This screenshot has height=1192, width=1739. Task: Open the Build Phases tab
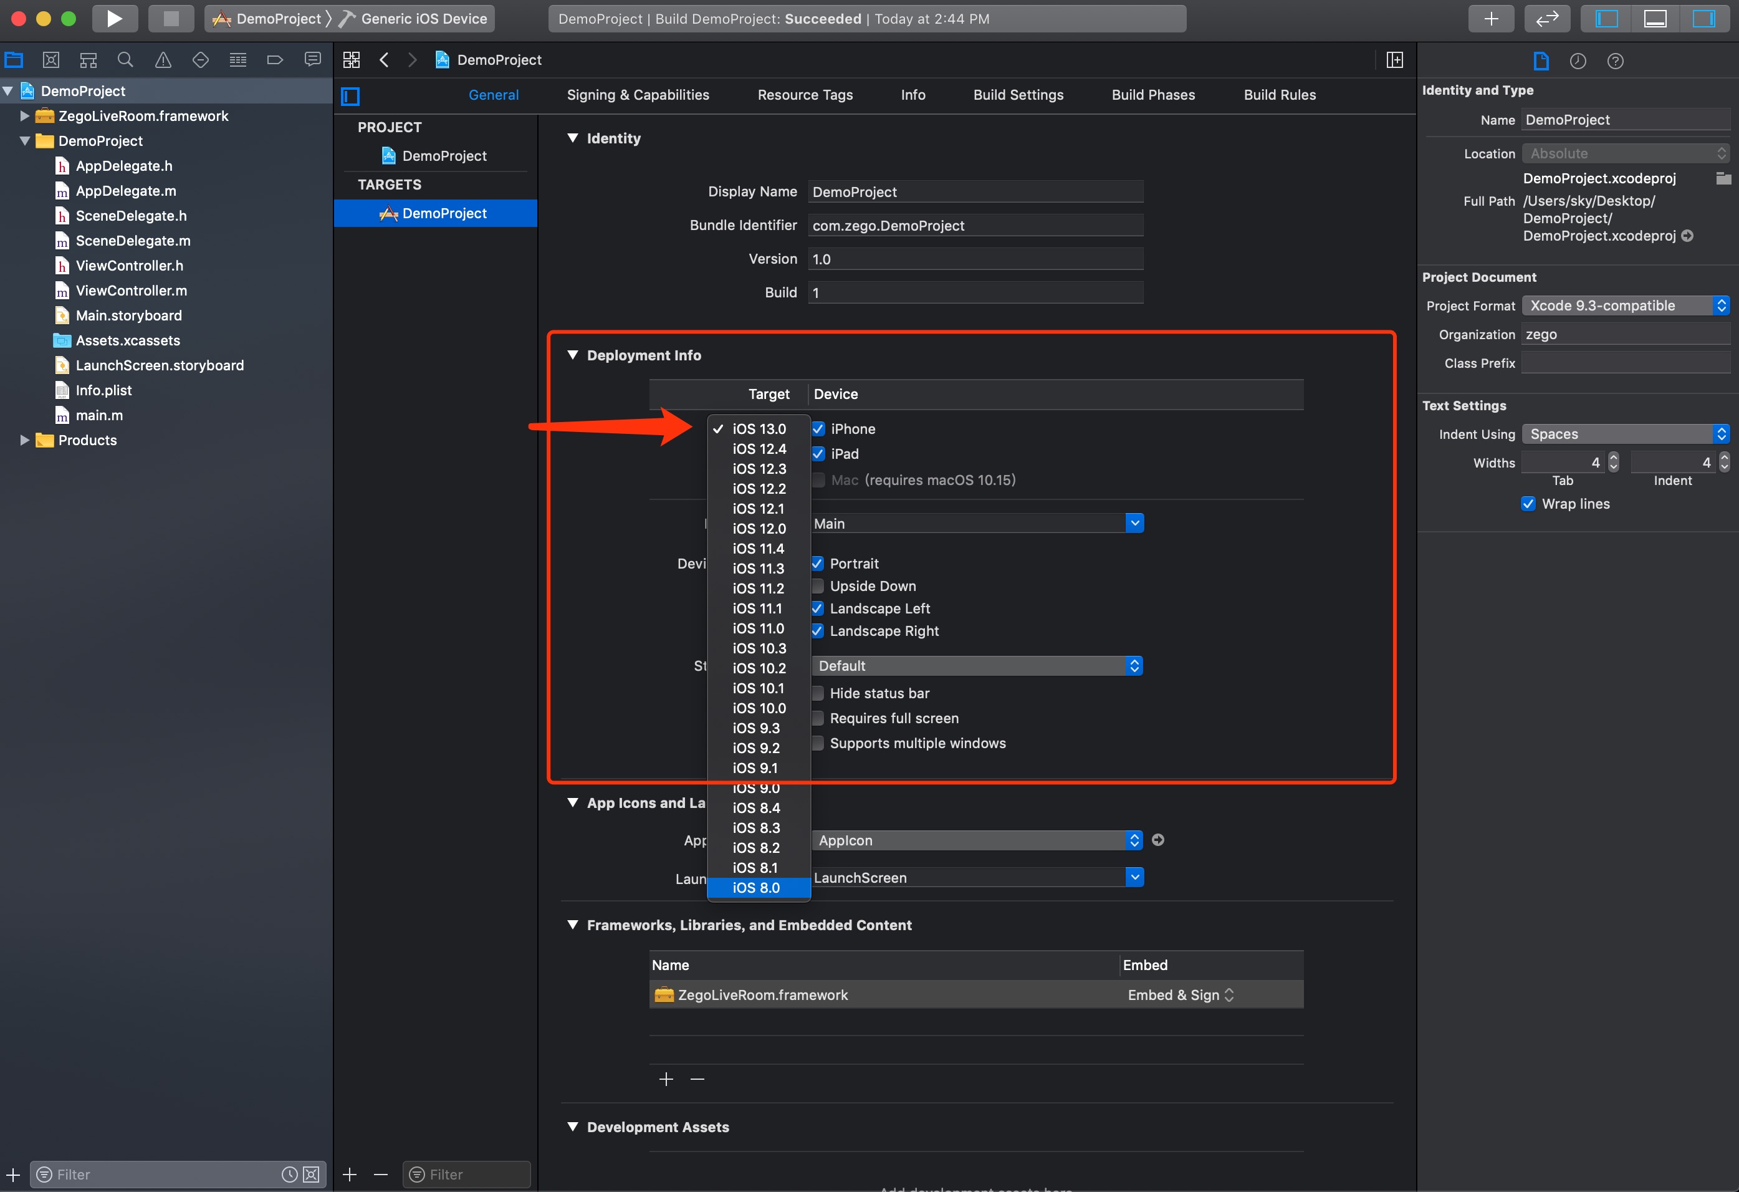(x=1153, y=95)
